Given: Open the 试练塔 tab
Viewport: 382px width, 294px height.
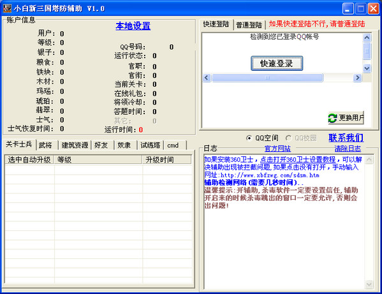Looking at the screenshot, I should (151, 145).
